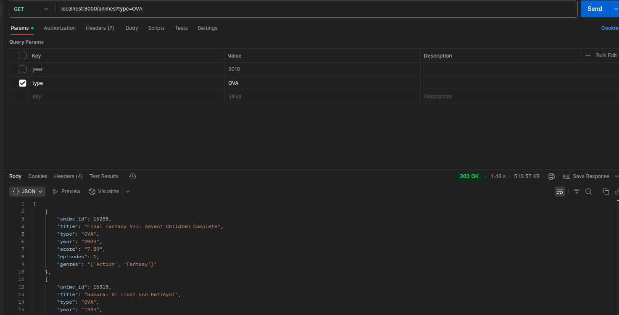Click the e.g. icon of Save Response

tap(566, 176)
